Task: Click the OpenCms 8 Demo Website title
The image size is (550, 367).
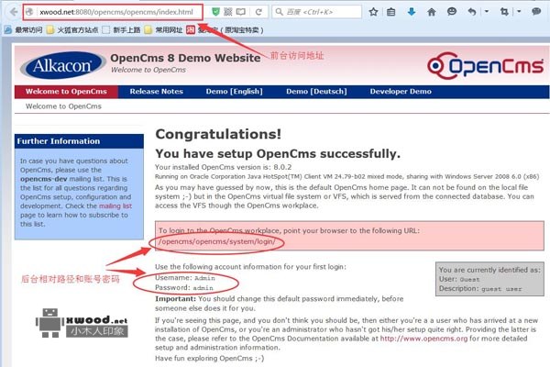Action: [x=185, y=58]
